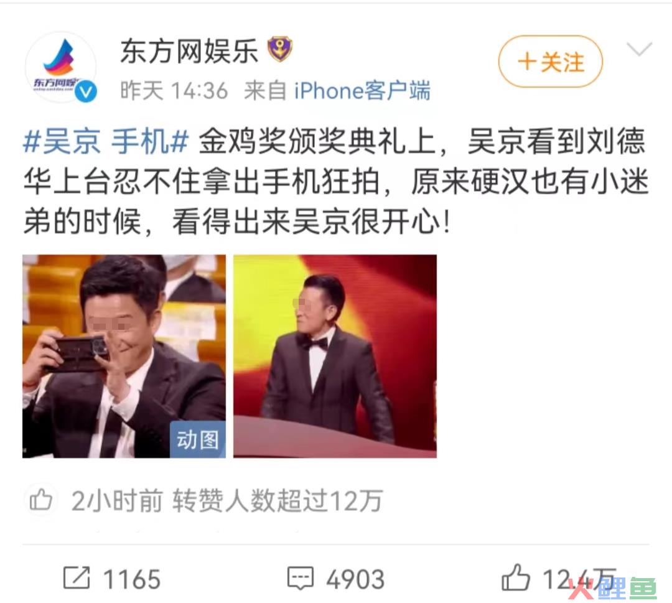Screen dimensions: 672x603
Task: Open the 东方网娱乐 profile avatar
Action: (x=60, y=67)
